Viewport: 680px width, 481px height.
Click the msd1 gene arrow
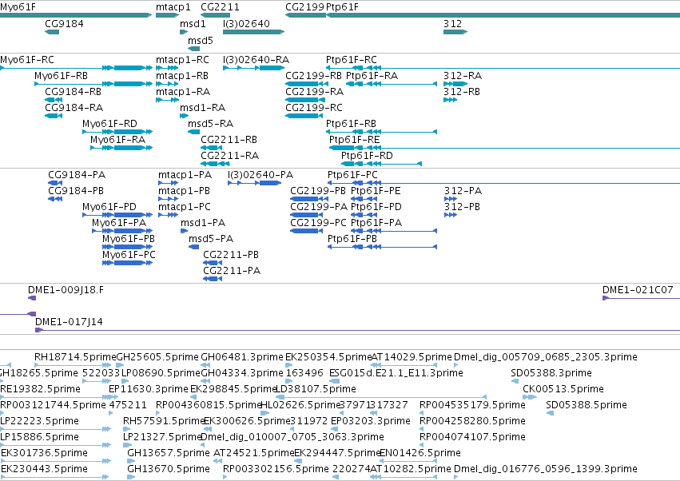[184, 32]
